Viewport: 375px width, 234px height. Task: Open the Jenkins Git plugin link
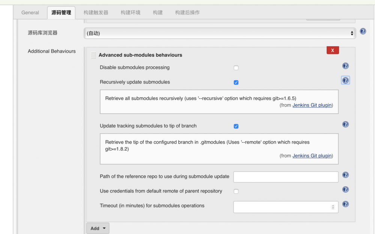[x=312, y=105]
